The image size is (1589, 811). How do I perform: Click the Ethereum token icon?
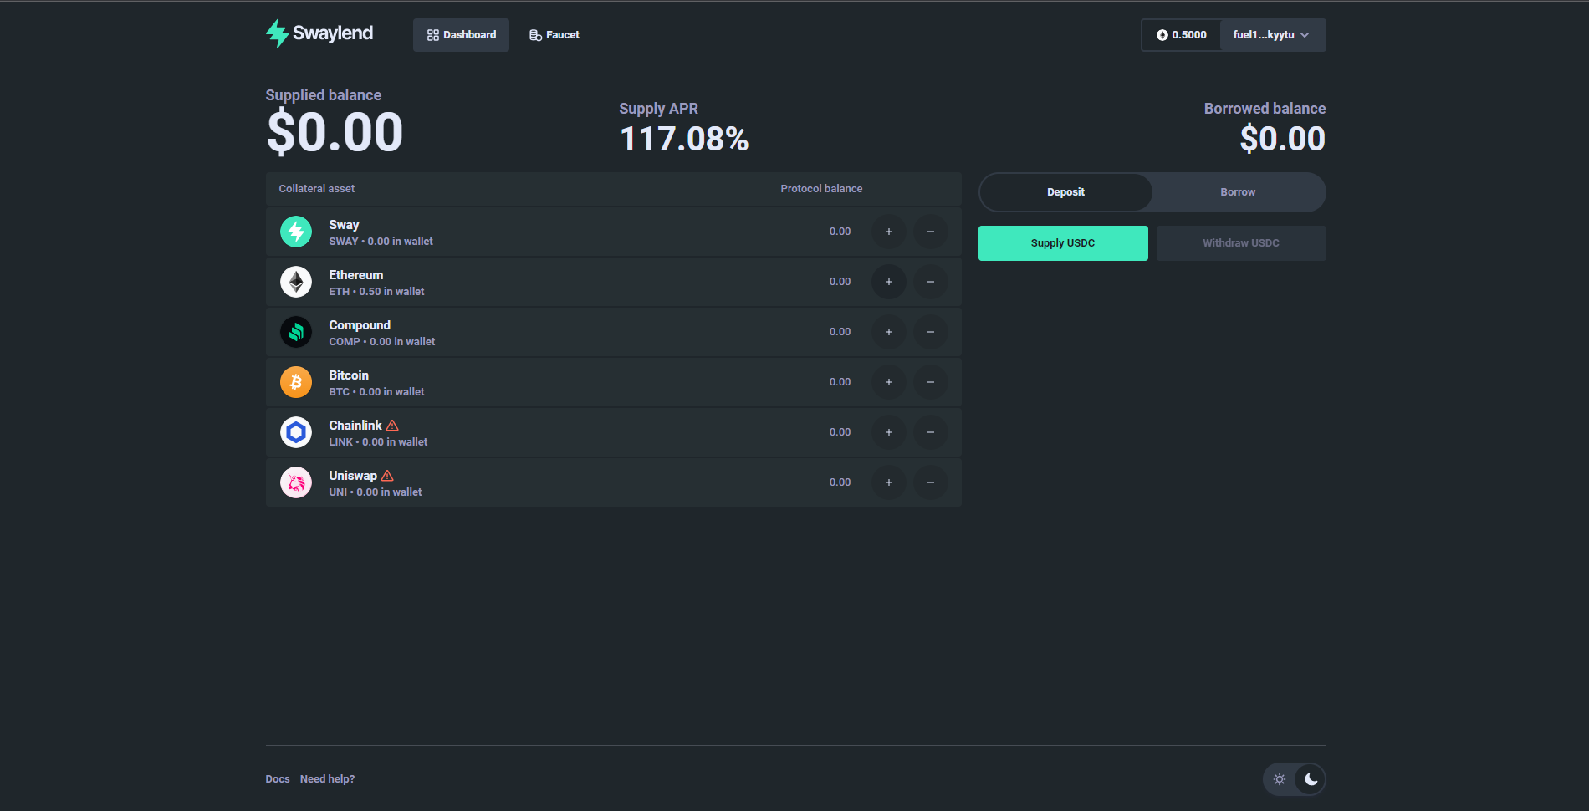click(296, 282)
